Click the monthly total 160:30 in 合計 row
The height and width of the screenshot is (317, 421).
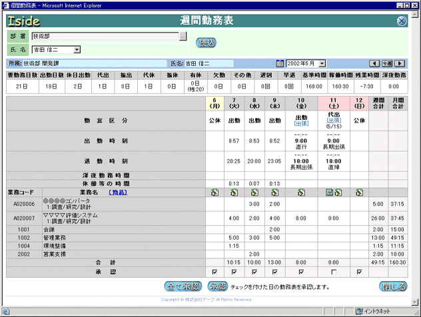click(x=398, y=262)
